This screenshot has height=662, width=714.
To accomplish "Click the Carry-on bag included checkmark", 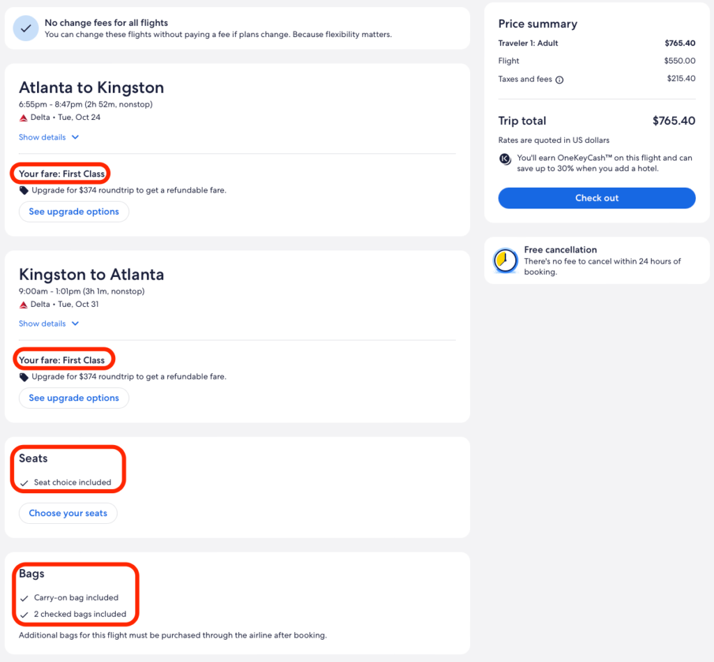I will pyautogui.click(x=24, y=598).
